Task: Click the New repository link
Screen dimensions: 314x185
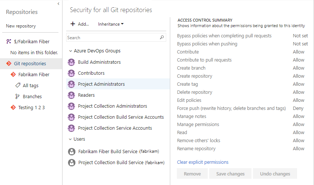Action: tap(21, 26)
